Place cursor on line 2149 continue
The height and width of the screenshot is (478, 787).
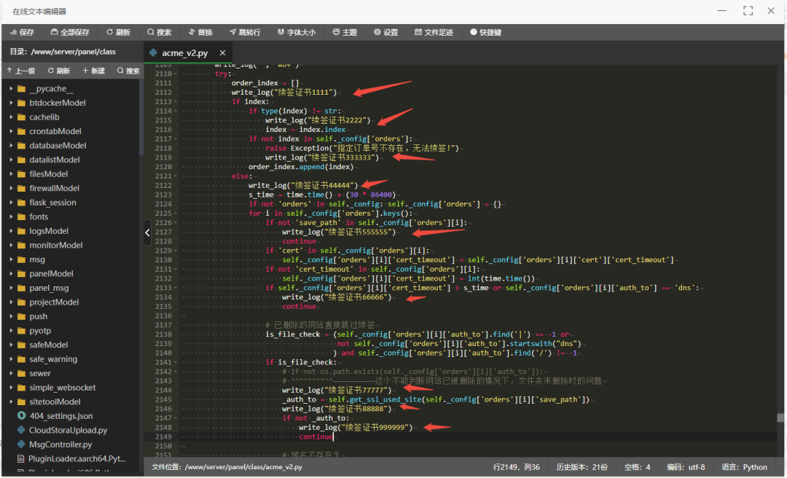[316, 436]
